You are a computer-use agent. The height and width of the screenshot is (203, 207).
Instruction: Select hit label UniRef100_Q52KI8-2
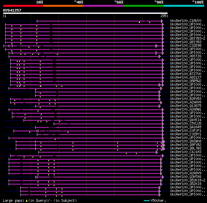pos(188,180)
